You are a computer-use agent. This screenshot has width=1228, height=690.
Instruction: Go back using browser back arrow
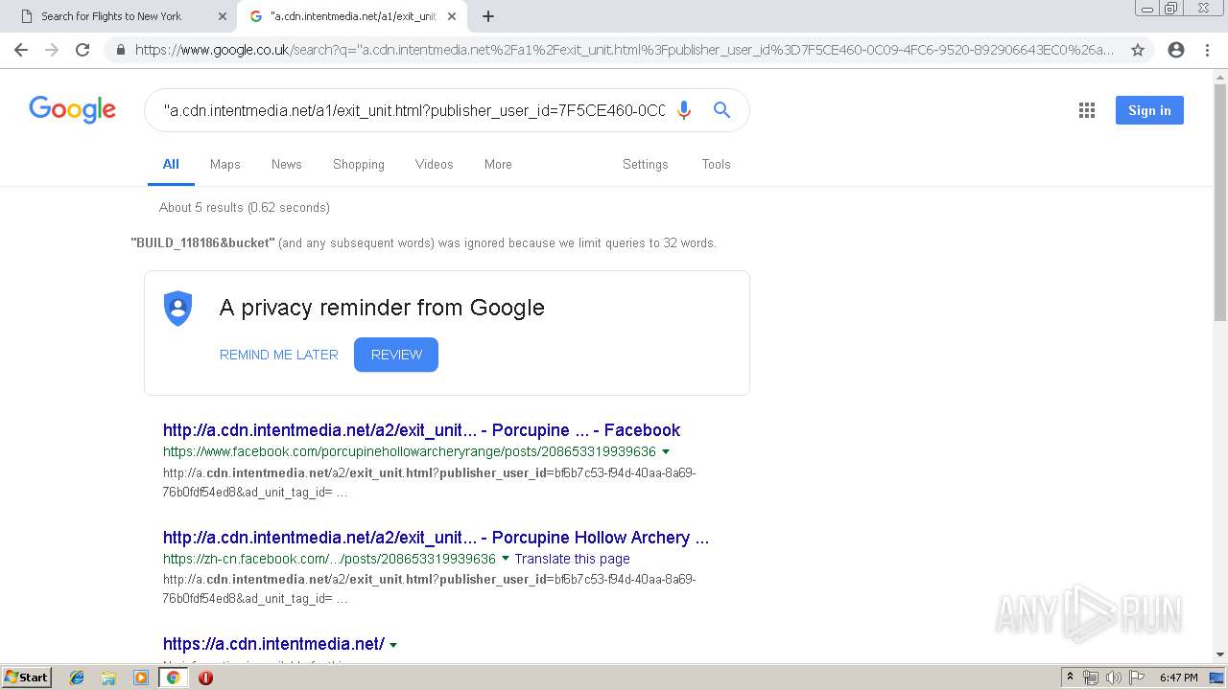pyautogui.click(x=21, y=50)
